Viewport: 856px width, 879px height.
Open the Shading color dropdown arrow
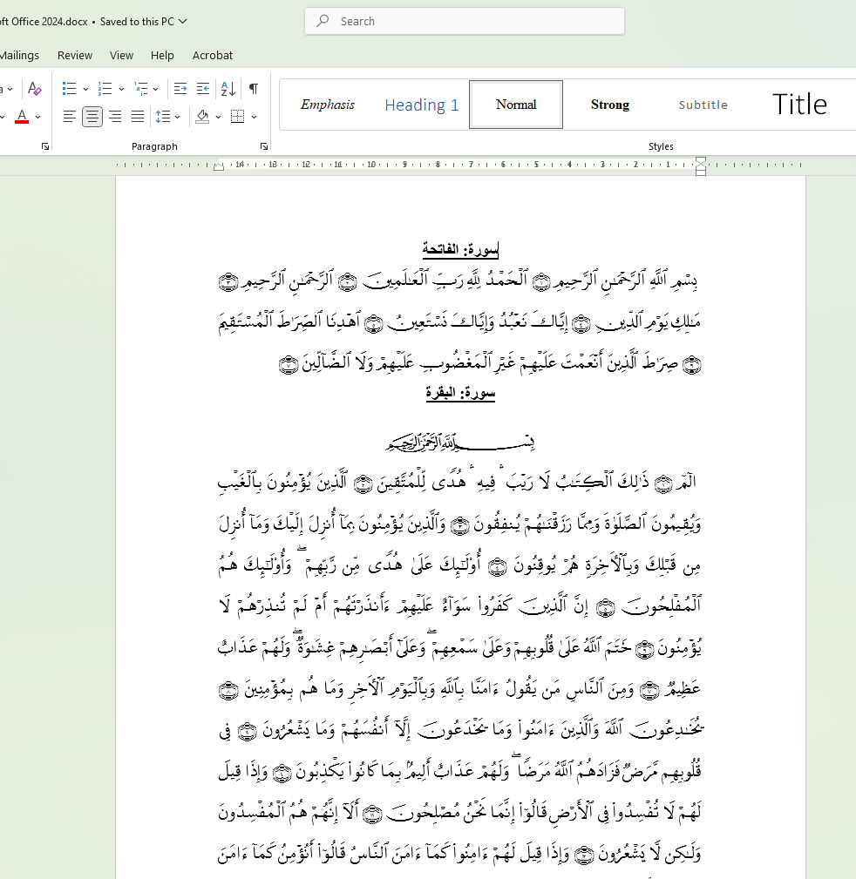(x=219, y=117)
